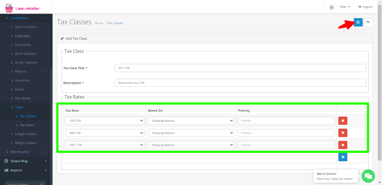Remove the CGST 6% tax rate row
The height and width of the screenshot is (185, 382).
click(x=343, y=121)
